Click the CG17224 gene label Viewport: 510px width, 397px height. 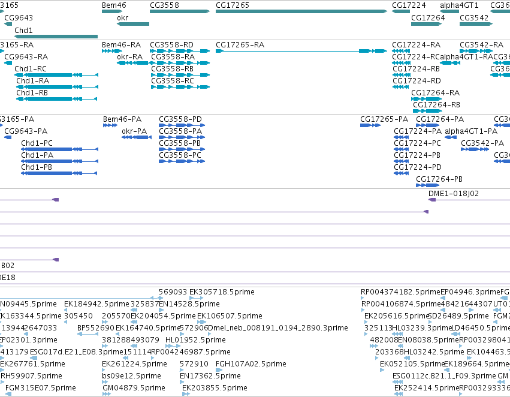409,5
